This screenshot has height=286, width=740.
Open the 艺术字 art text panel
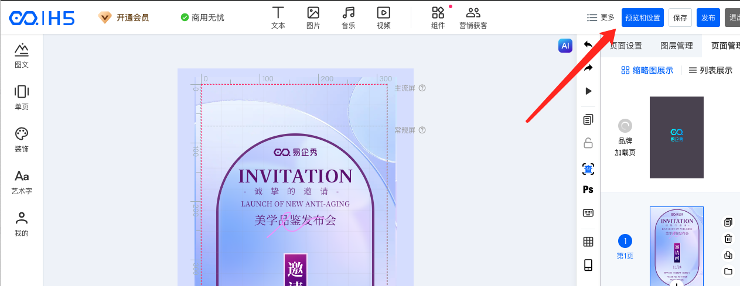[22, 182]
